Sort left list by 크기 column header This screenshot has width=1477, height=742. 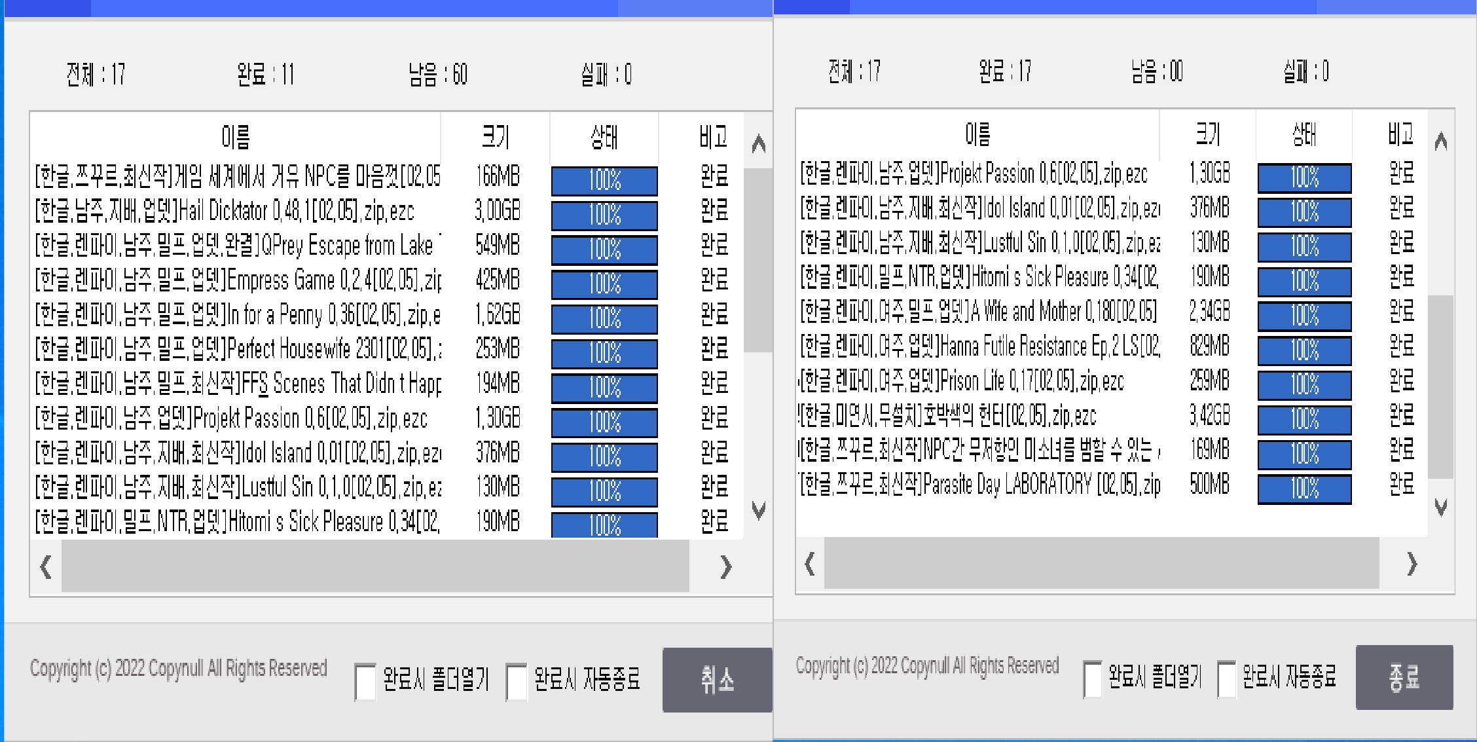(496, 137)
